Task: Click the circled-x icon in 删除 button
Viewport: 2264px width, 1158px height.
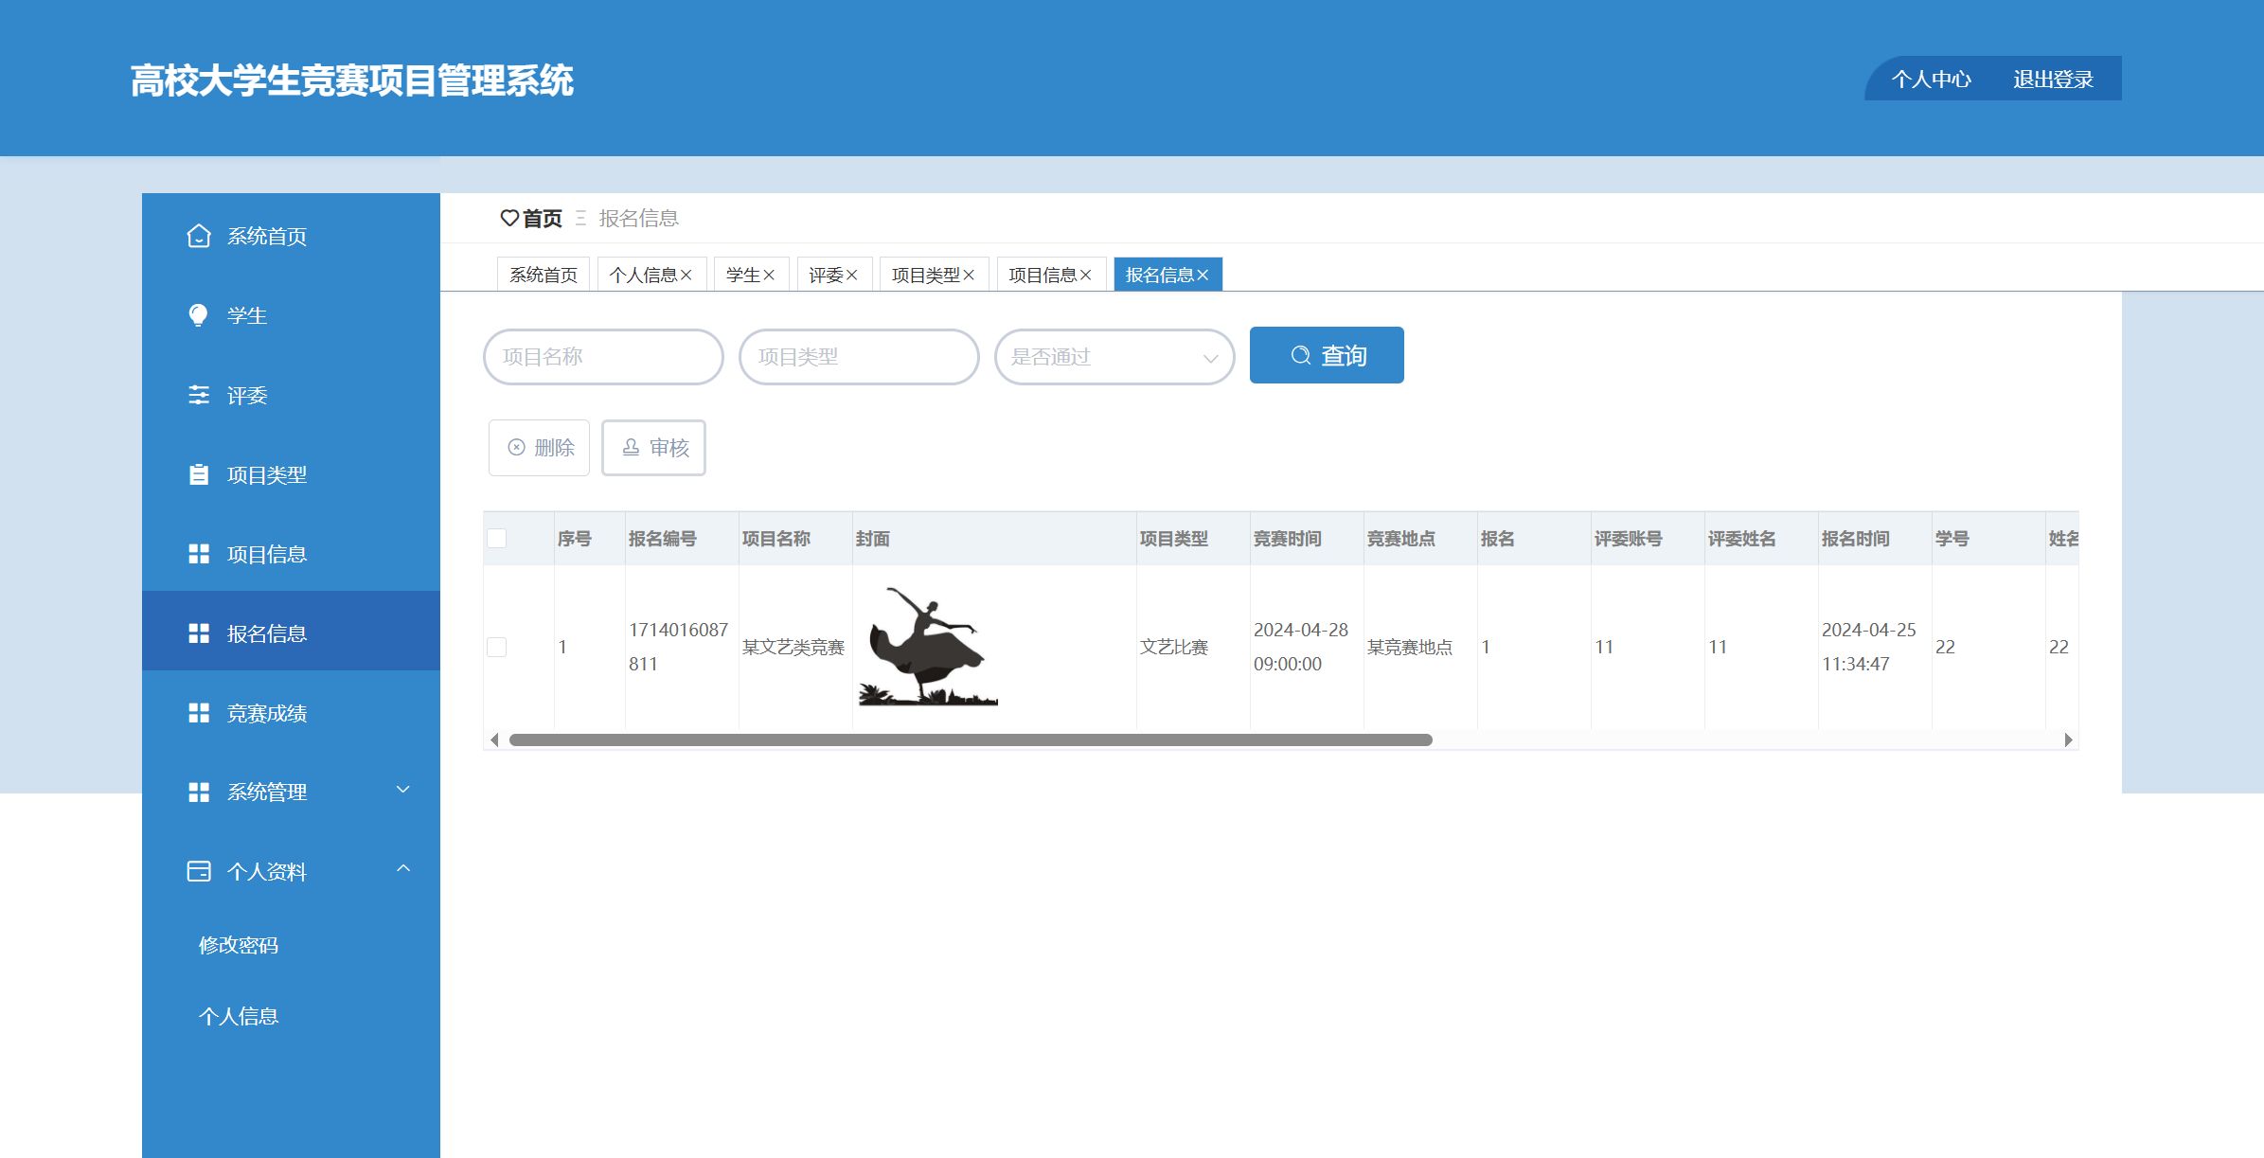Action: (516, 447)
